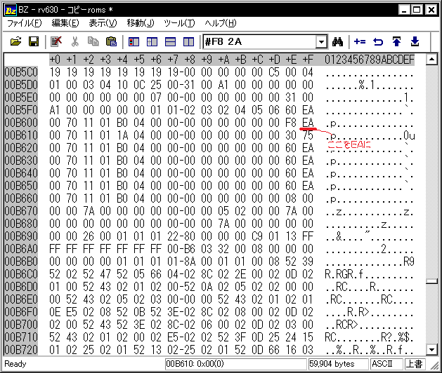This screenshot has width=442, height=373.
Task: Save the file with the floppy disk icon
Action: tap(34, 41)
